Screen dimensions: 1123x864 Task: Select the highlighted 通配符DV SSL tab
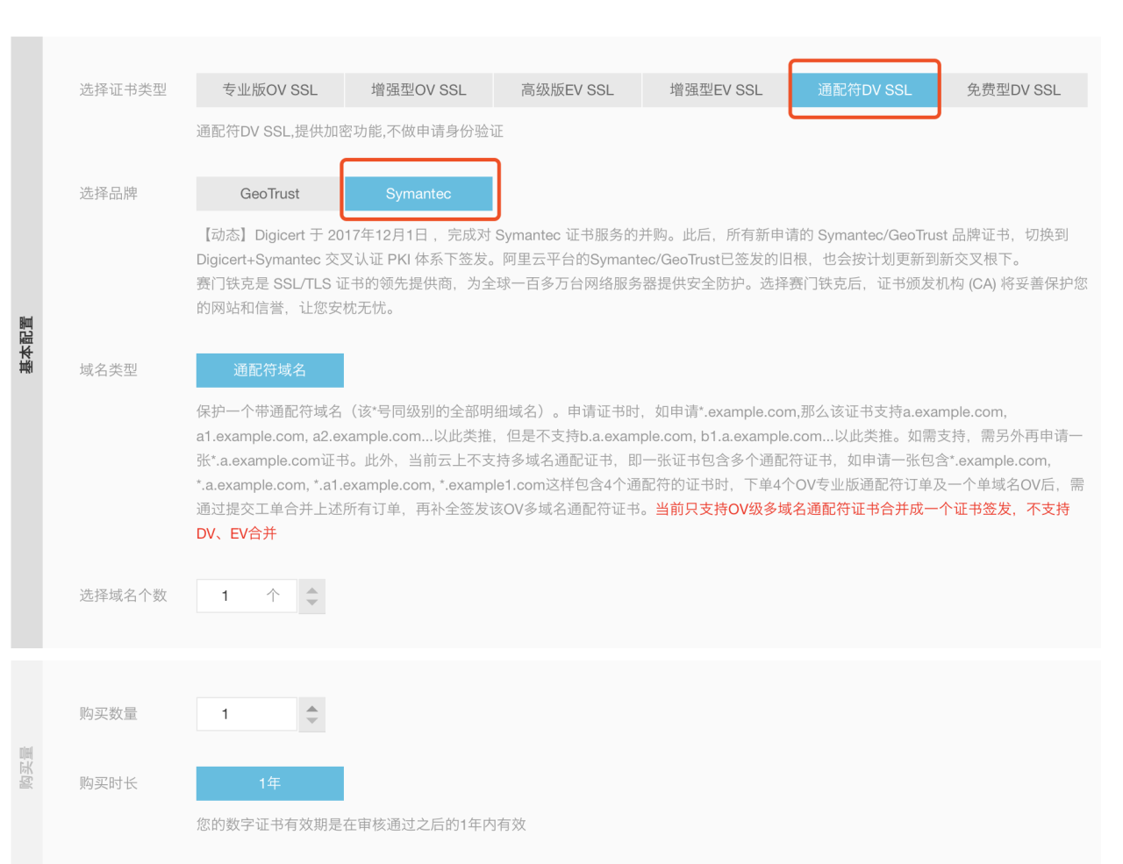click(864, 90)
